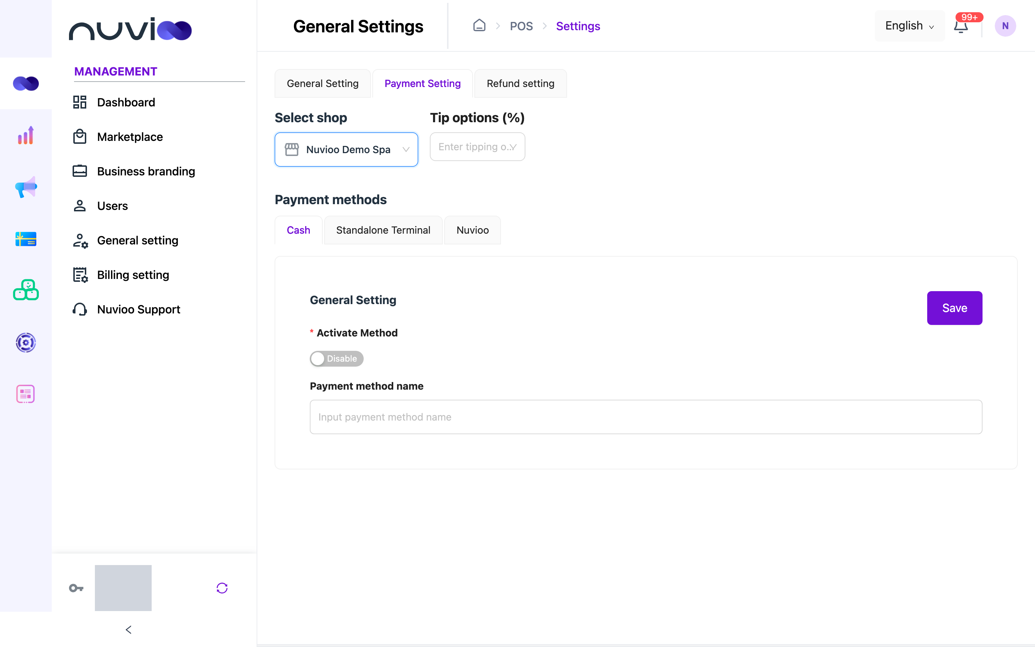Open the marketing megaphone module icon

26,187
